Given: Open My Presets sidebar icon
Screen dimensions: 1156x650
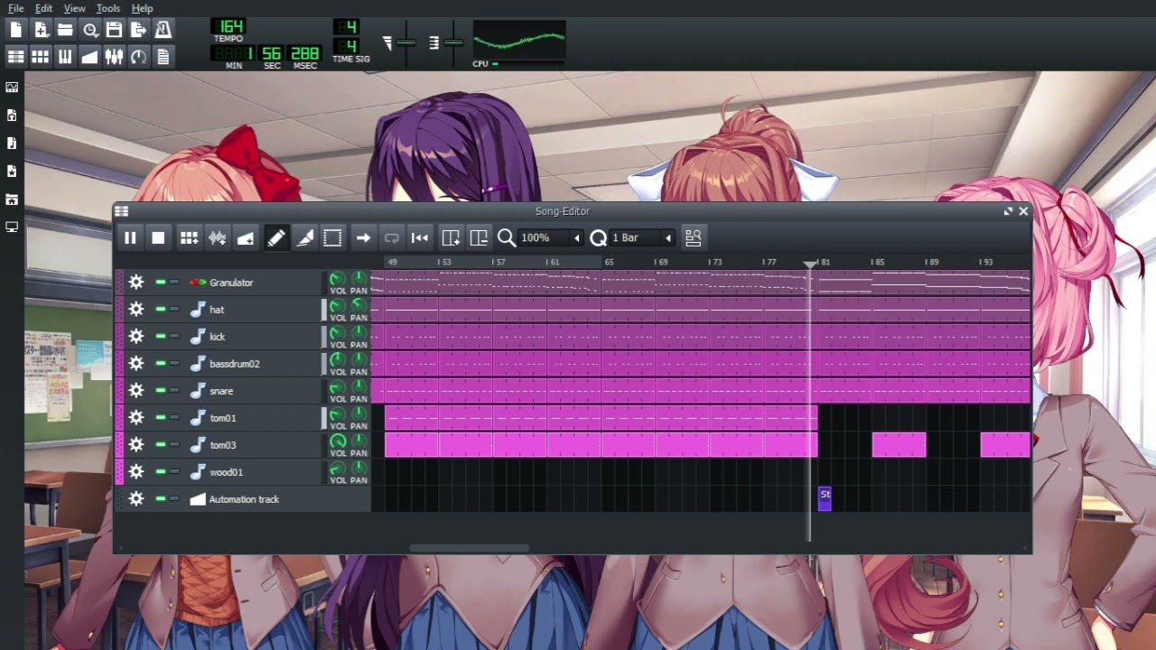Looking at the screenshot, I should pos(12,172).
